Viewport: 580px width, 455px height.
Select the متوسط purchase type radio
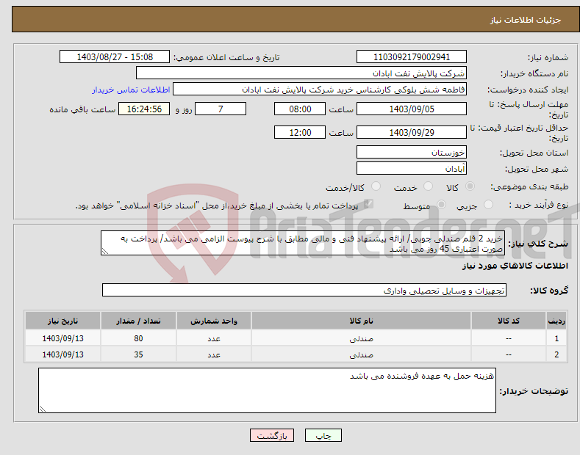click(441, 205)
